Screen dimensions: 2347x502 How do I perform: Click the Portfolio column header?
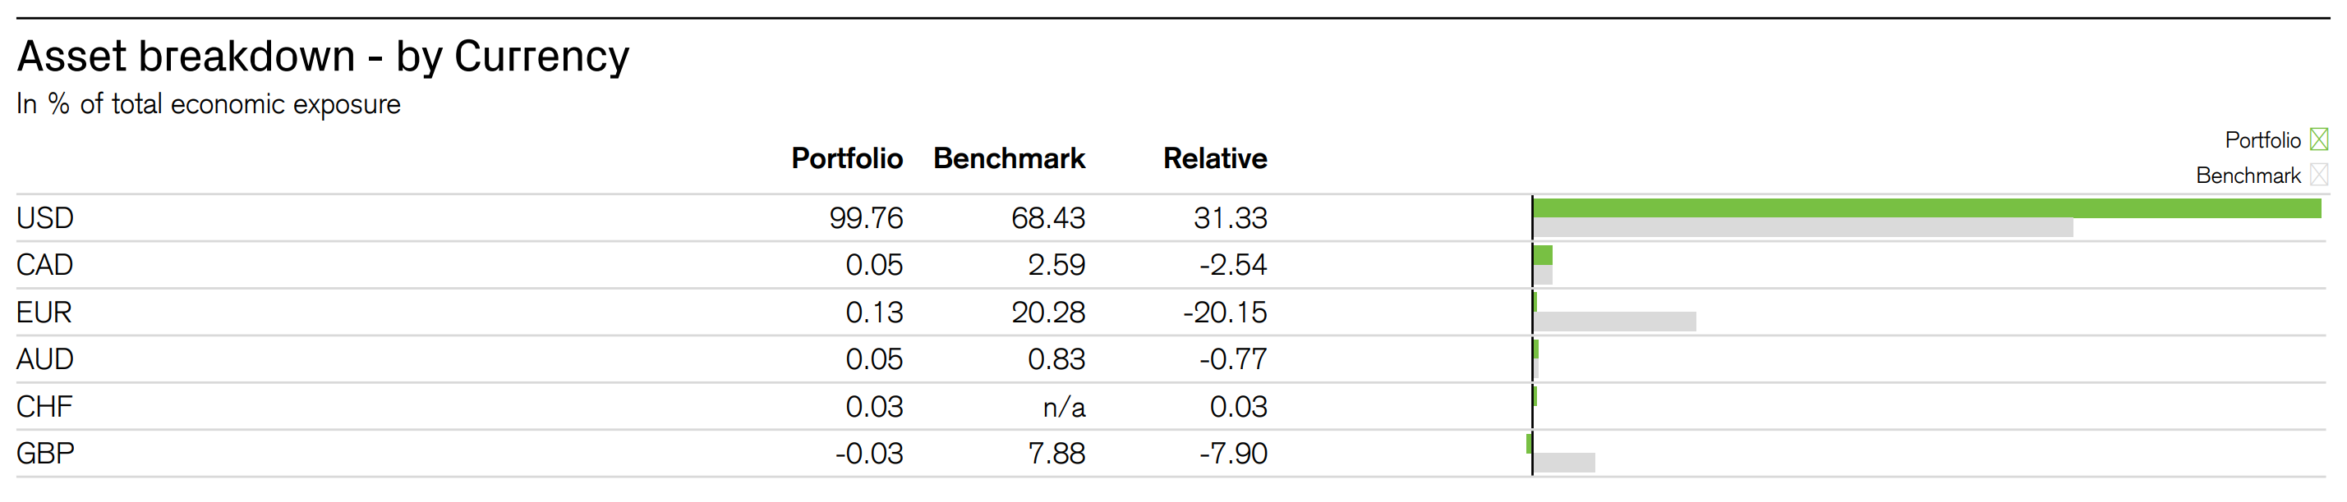pos(846,159)
